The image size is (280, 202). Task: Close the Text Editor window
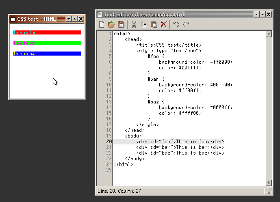coord(269,14)
